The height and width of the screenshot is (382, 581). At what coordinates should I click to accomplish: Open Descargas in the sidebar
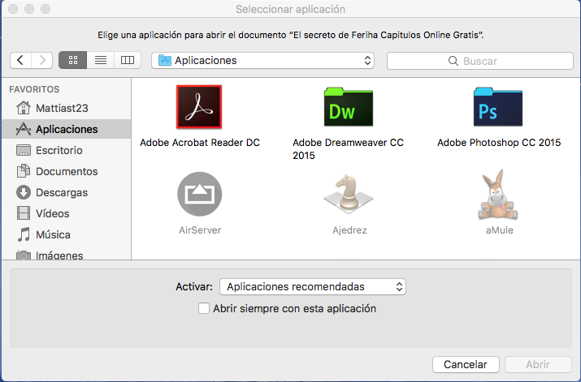point(66,192)
